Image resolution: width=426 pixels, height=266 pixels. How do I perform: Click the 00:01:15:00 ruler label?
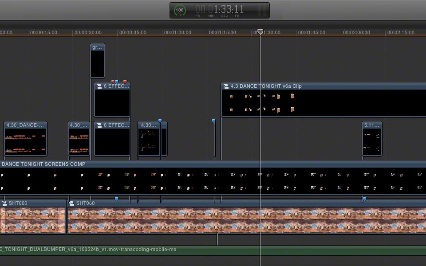tap(222, 32)
